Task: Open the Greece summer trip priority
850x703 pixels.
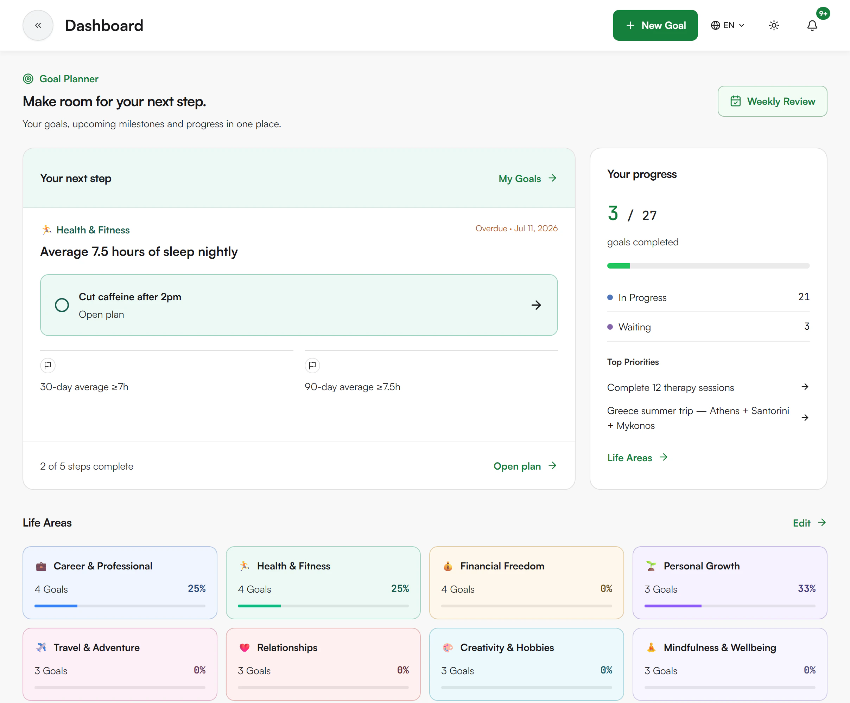Action: 708,418
